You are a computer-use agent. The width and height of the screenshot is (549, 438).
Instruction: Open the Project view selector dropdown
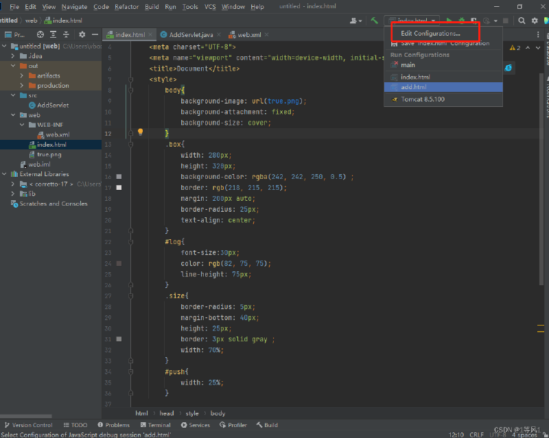tap(14, 34)
